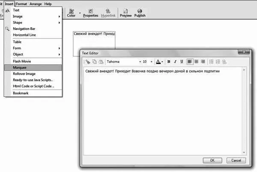The image size is (257, 172).
Task: Open the Insert menu
Action: pyautogui.click(x=9, y=4)
